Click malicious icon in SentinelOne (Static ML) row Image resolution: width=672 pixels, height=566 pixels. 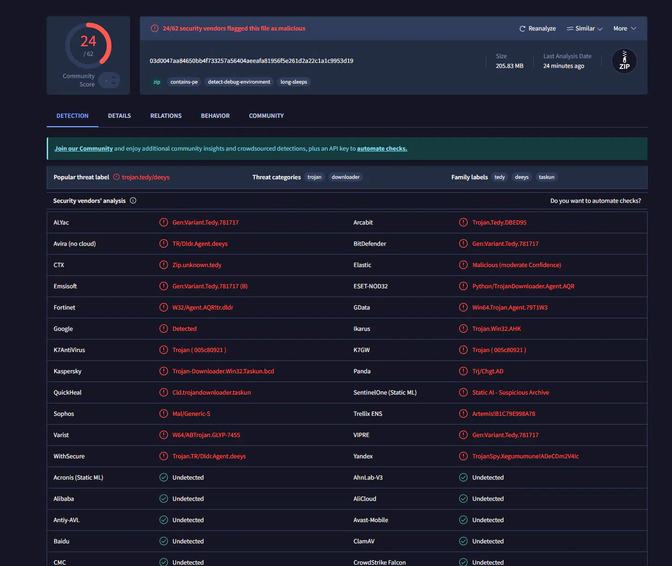[x=463, y=392]
